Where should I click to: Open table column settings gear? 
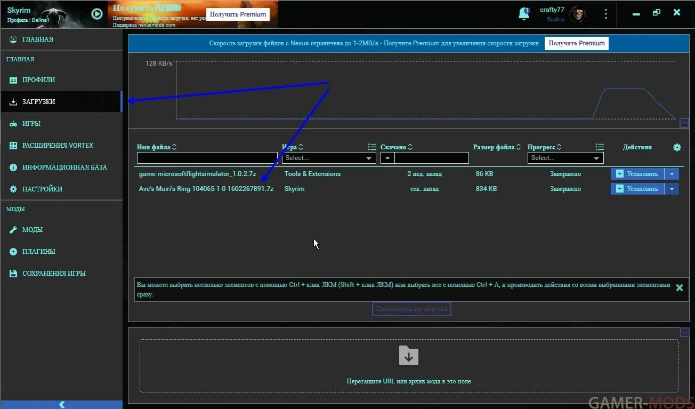point(677,147)
